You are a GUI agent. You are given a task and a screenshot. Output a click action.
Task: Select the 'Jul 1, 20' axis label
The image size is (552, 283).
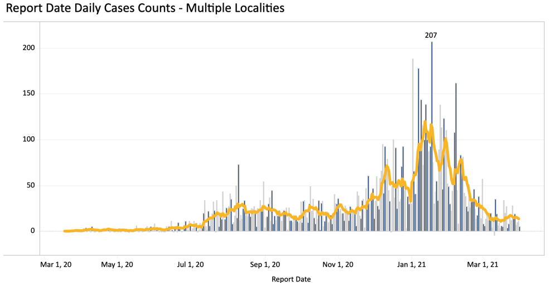[191, 265]
